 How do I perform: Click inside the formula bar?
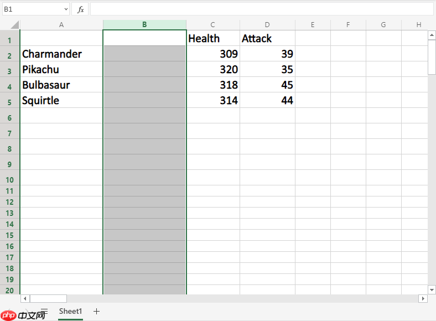pos(262,9)
